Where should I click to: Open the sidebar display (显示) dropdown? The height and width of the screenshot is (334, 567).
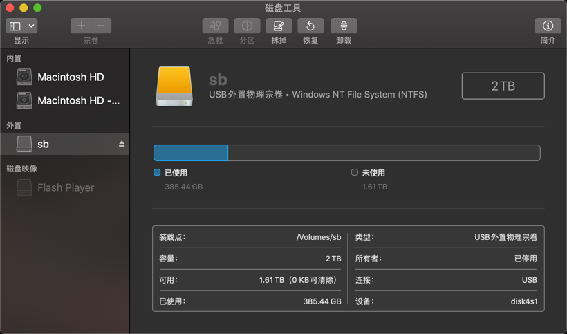coord(21,26)
